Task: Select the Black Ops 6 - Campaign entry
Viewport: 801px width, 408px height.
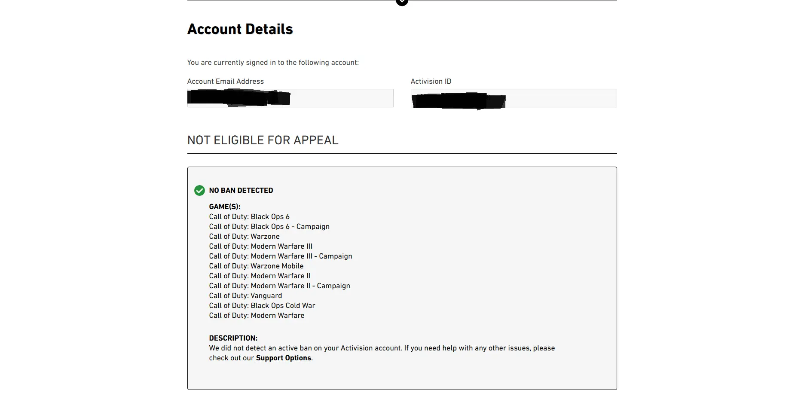Action: (269, 227)
